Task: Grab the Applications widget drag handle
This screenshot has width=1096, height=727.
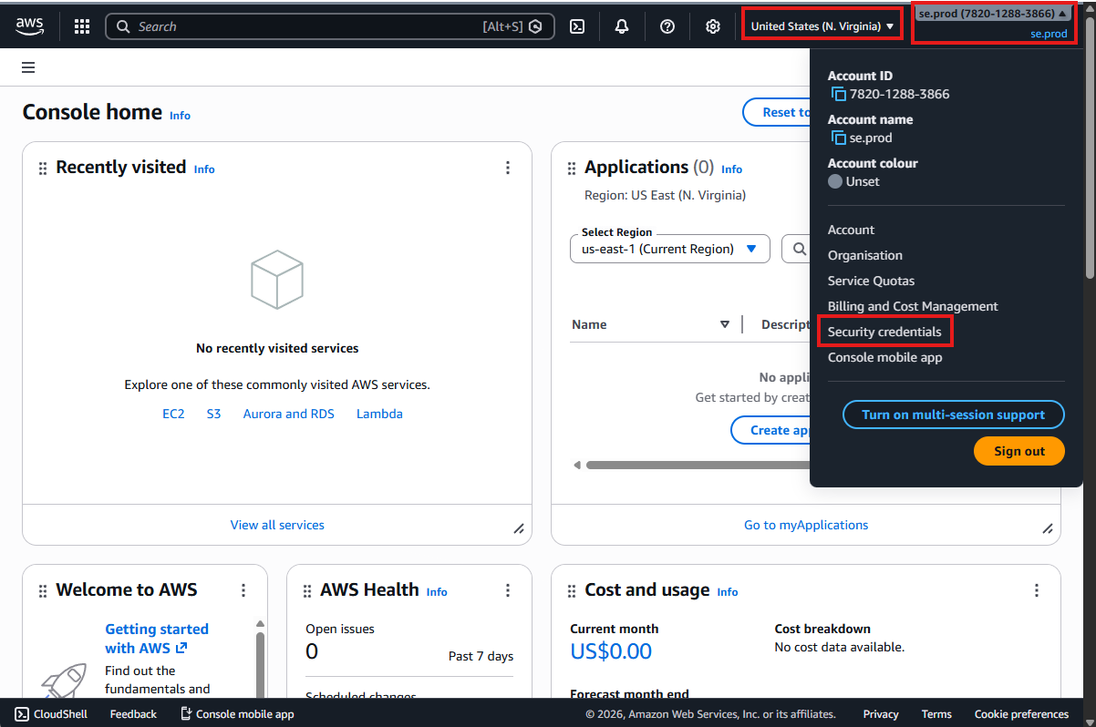Action: tap(572, 169)
